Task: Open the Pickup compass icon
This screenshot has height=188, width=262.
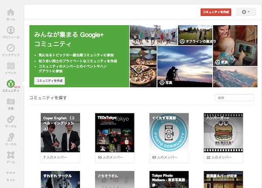Action: [11, 48]
